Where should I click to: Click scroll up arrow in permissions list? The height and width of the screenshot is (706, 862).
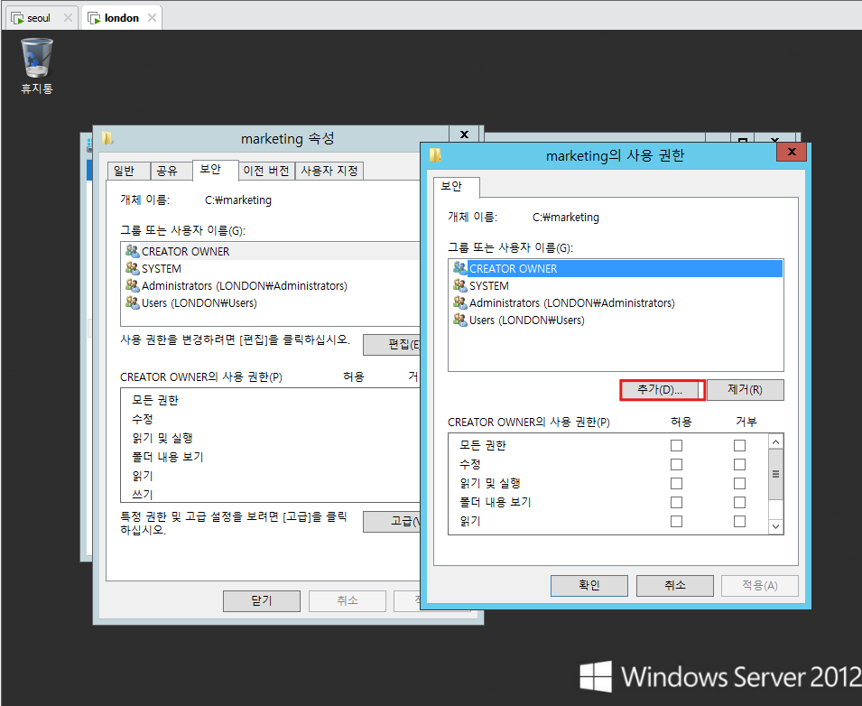coord(775,441)
